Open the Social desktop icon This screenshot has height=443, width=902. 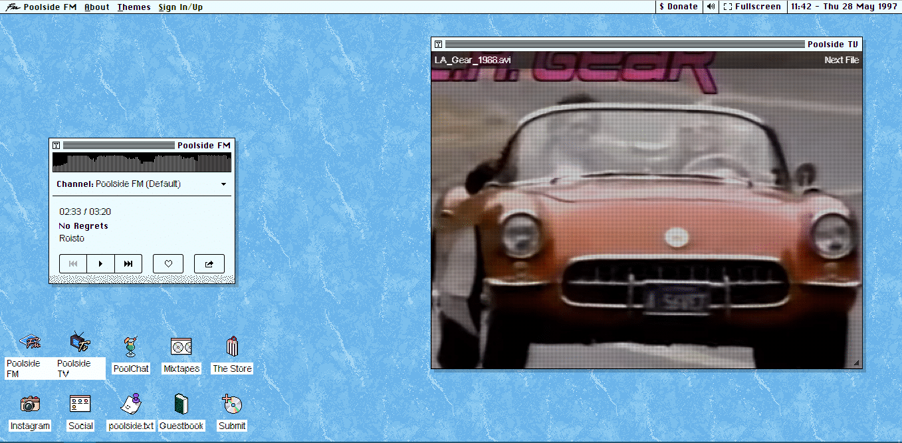pyautogui.click(x=80, y=404)
